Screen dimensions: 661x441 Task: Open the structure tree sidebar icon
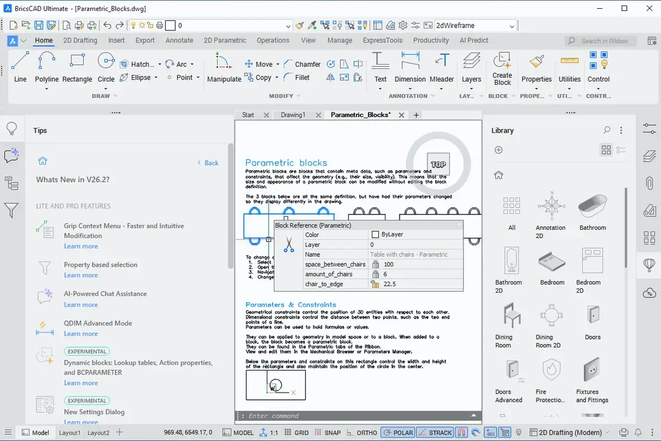click(12, 183)
